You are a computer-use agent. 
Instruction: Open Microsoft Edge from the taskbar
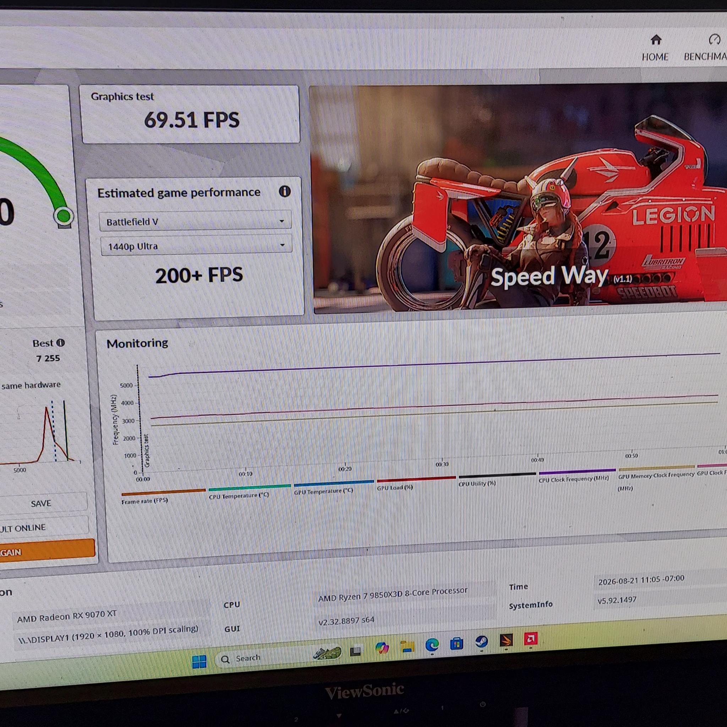point(432,645)
